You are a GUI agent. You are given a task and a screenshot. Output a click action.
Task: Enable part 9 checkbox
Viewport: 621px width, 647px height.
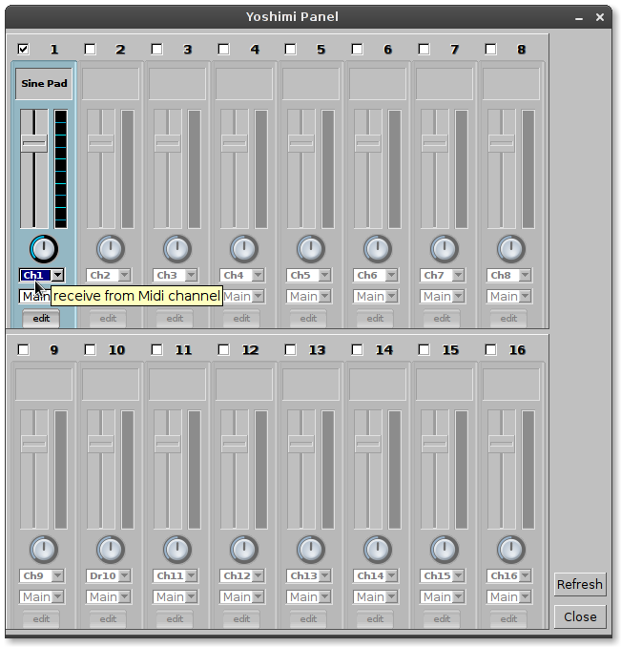click(x=24, y=350)
